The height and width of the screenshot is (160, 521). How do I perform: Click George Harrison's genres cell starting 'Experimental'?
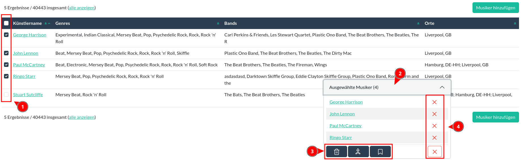tap(136, 38)
